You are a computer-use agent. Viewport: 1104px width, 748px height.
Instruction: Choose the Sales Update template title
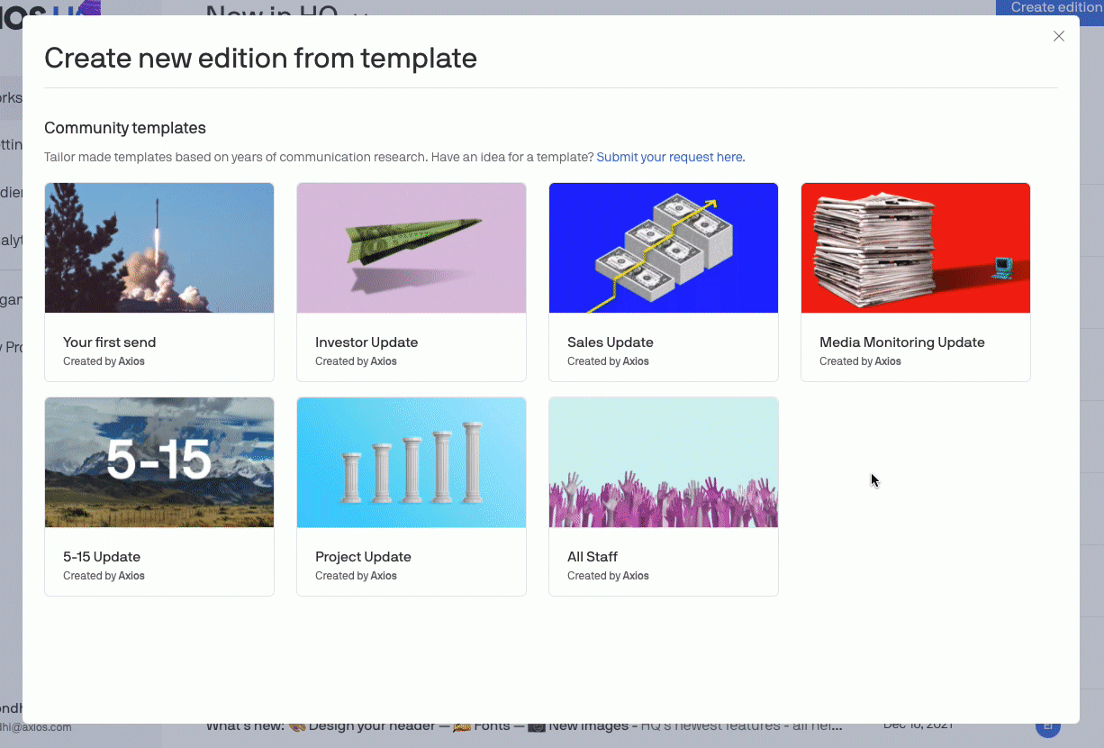pos(611,342)
